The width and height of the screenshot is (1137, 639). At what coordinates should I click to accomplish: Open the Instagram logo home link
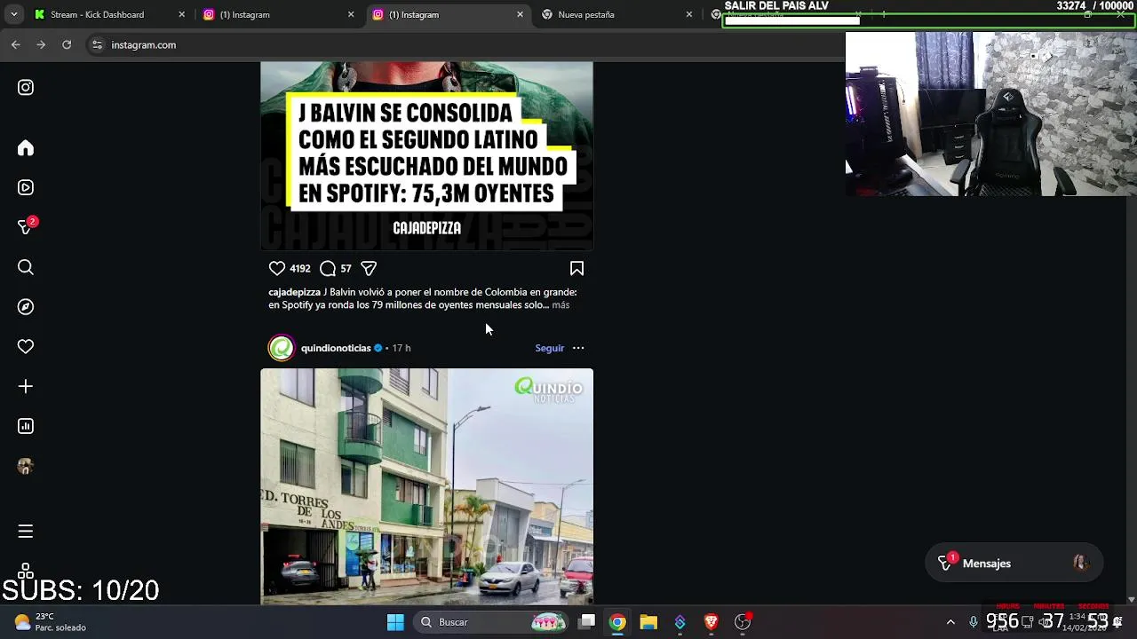26,87
